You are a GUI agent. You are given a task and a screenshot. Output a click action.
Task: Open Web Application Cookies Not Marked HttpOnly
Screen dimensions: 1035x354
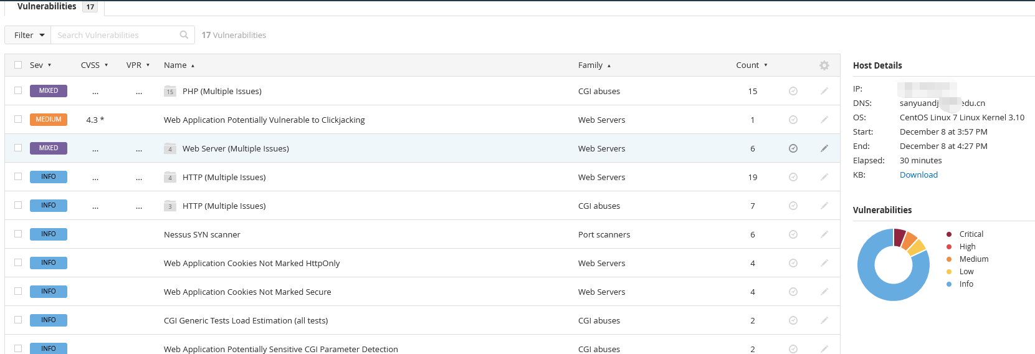pyautogui.click(x=252, y=263)
